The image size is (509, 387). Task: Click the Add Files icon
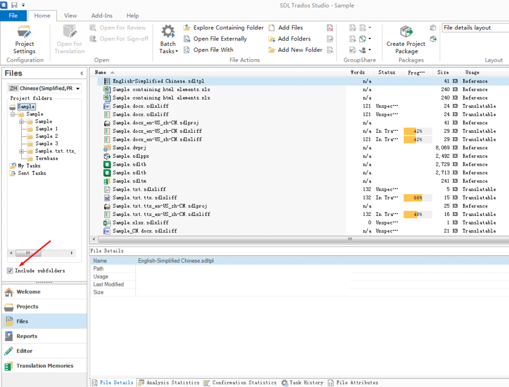click(x=272, y=28)
